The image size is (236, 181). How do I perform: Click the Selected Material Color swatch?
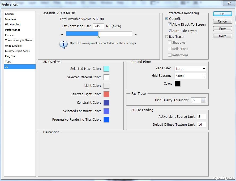click(106, 77)
